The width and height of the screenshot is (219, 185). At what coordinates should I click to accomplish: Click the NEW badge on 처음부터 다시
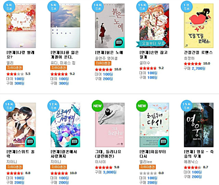tap(142, 106)
